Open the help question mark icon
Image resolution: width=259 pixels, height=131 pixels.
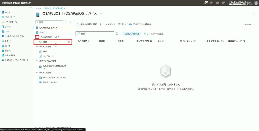(217, 3)
